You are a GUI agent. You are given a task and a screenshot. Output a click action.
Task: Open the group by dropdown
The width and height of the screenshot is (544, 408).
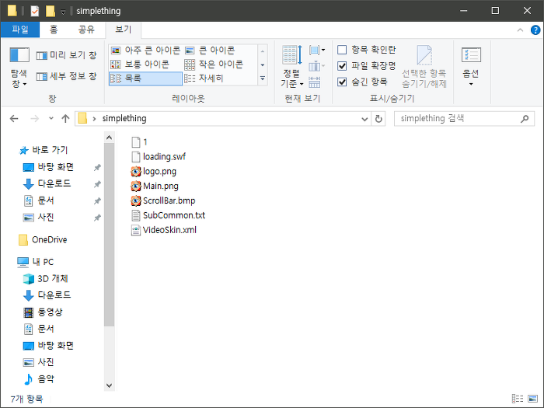click(x=317, y=51)
